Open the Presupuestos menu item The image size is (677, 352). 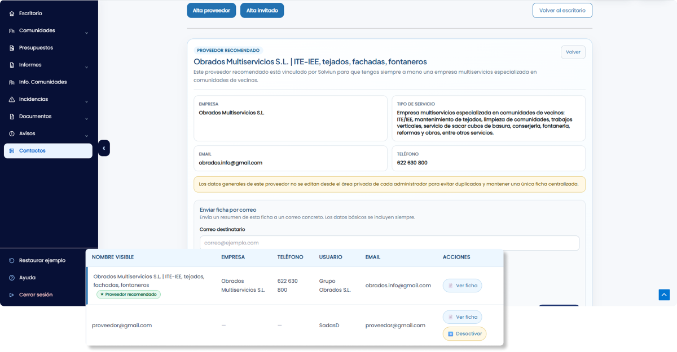(48, 48)
